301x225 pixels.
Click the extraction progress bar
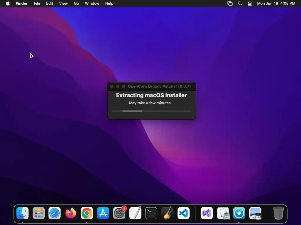[x=152, y=111]
